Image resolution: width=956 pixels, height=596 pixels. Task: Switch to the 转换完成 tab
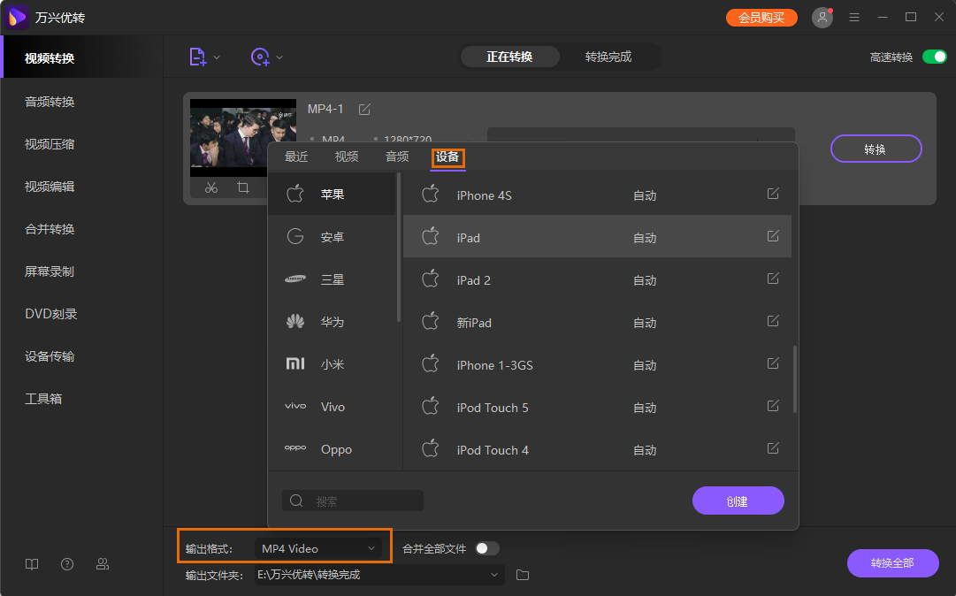pos(608,57)
